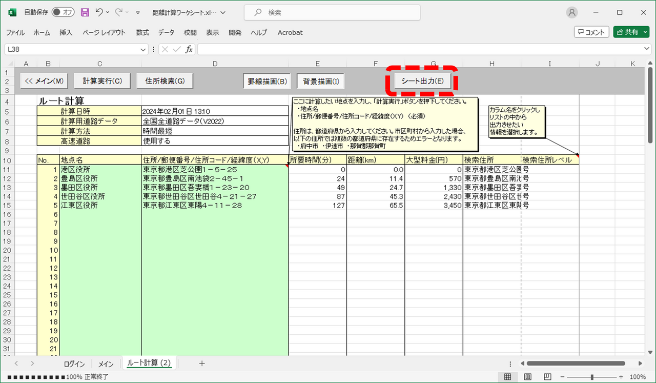Select column header D

tap(215, 64)
